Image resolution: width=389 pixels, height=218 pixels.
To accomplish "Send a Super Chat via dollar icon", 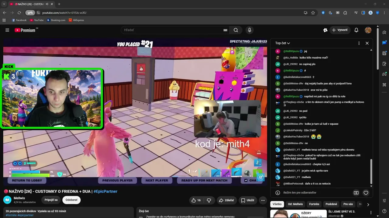I will 356,193.
